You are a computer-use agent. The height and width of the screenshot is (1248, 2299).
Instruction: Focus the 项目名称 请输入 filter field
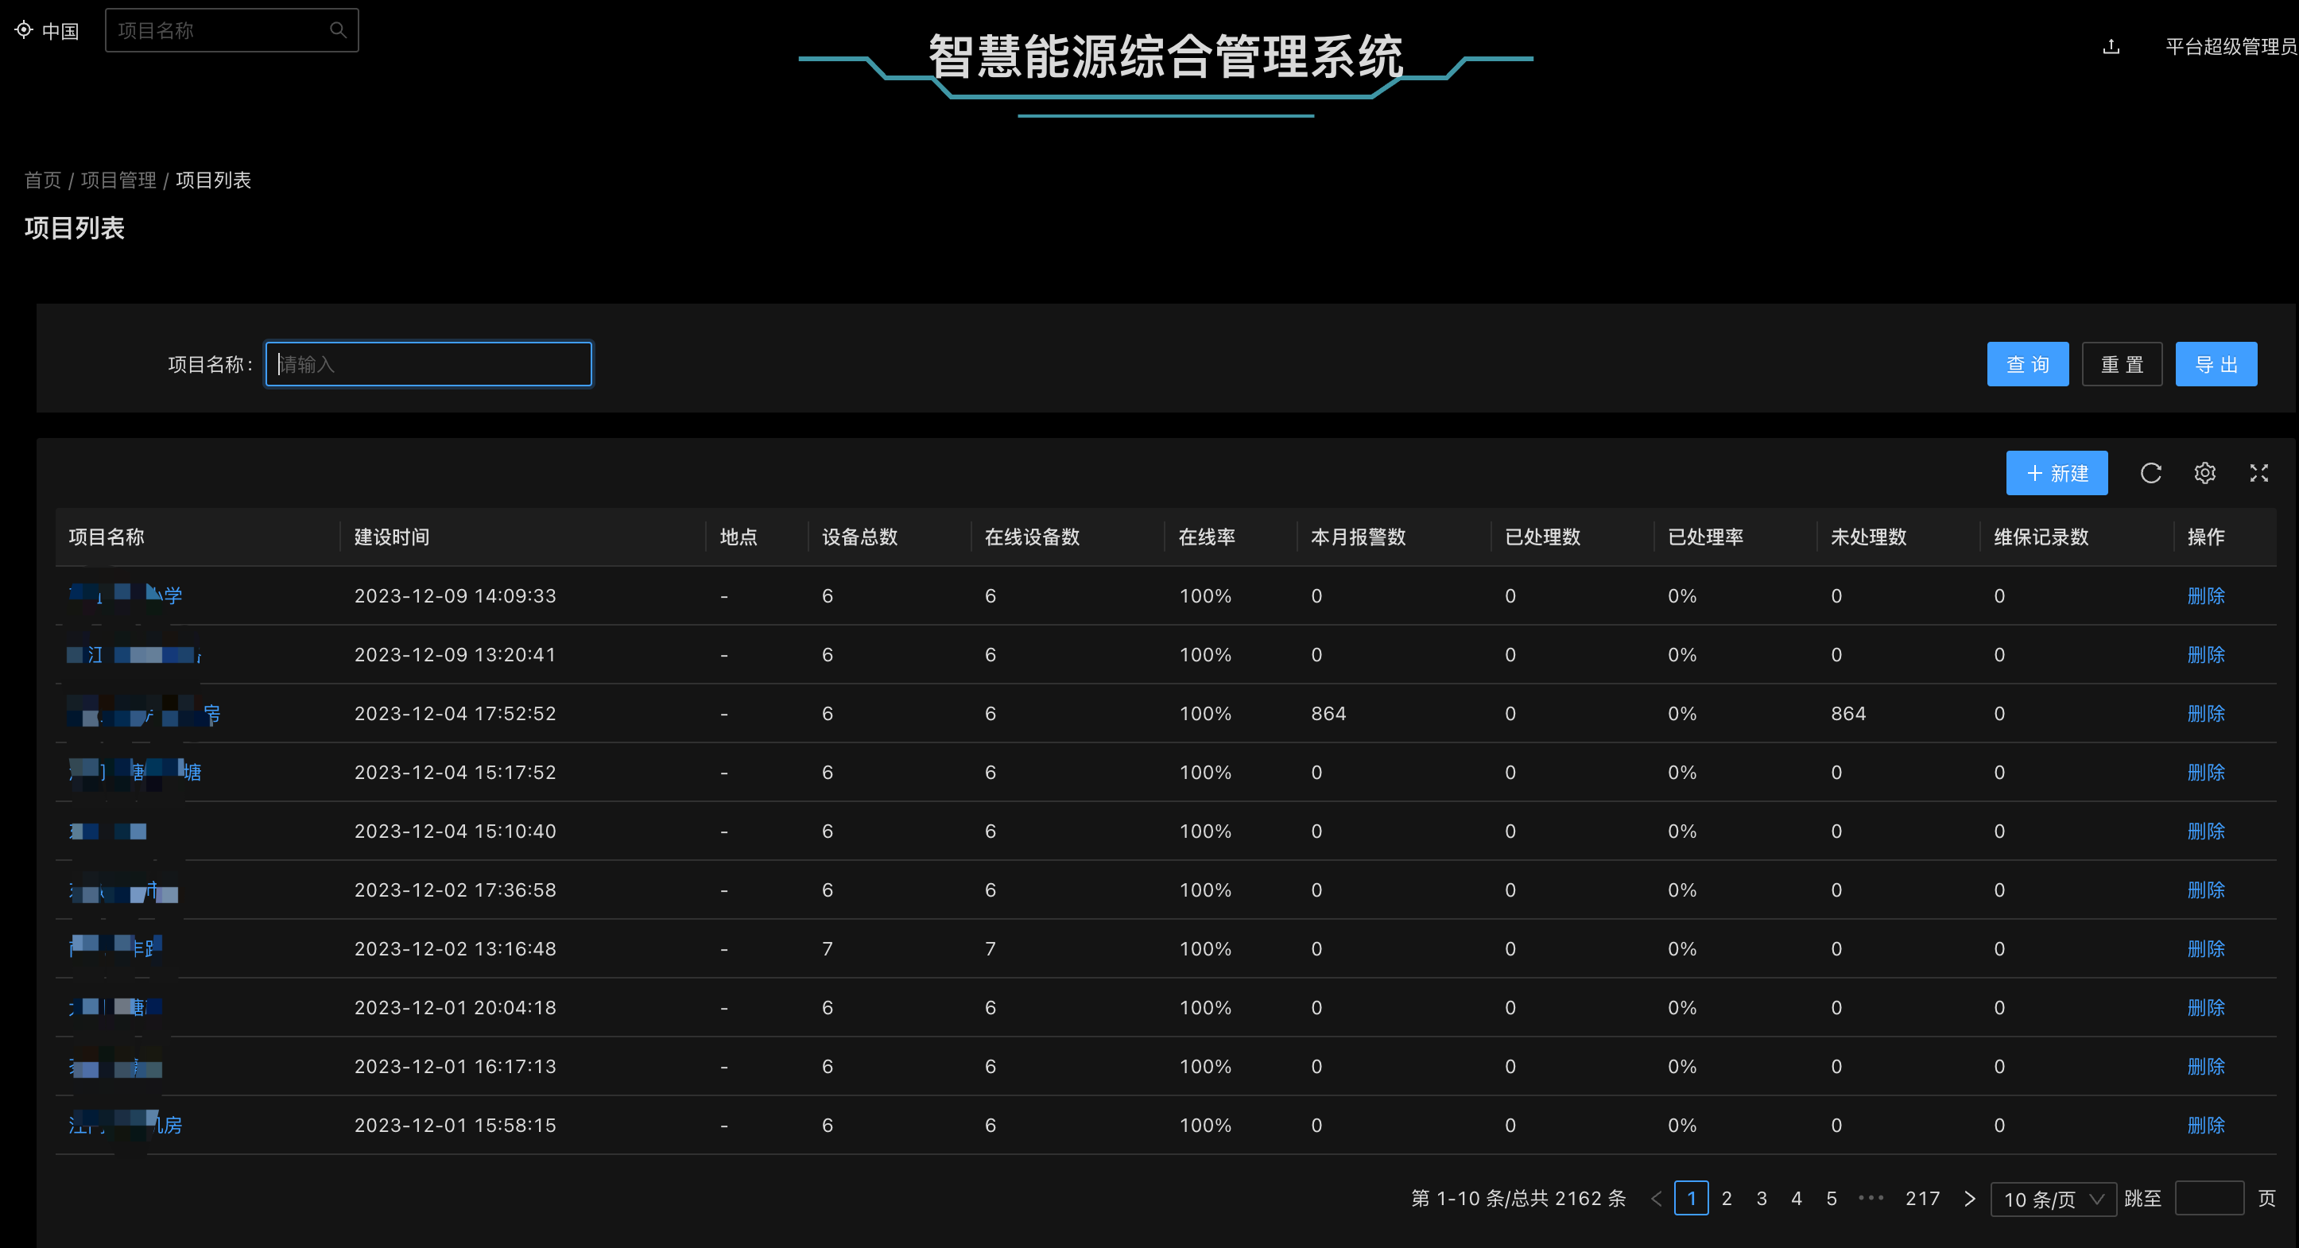coord(428,364)
